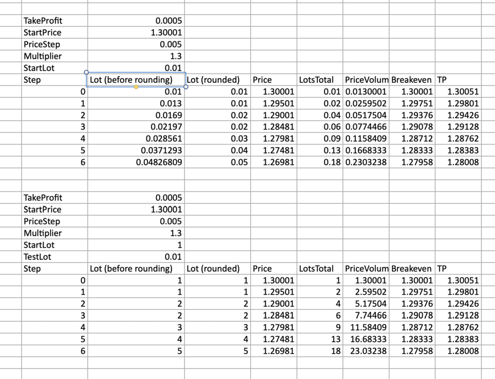Click the 0.2303238 cell
Screen dimensions: 495x379
[x=366, y=162]
